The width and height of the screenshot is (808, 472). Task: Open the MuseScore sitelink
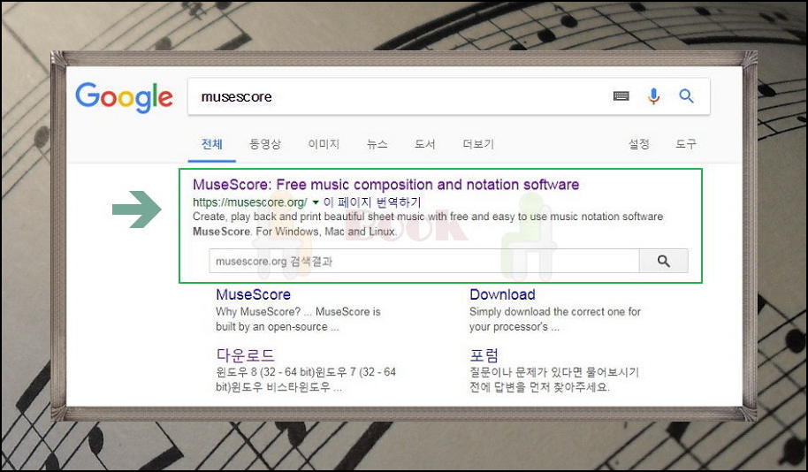(x=253, y=294)
